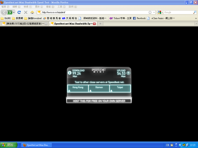Open the 香港賽馬會 bookmark
This screenshot has width=198, height=148.
(x=52, y=18)
